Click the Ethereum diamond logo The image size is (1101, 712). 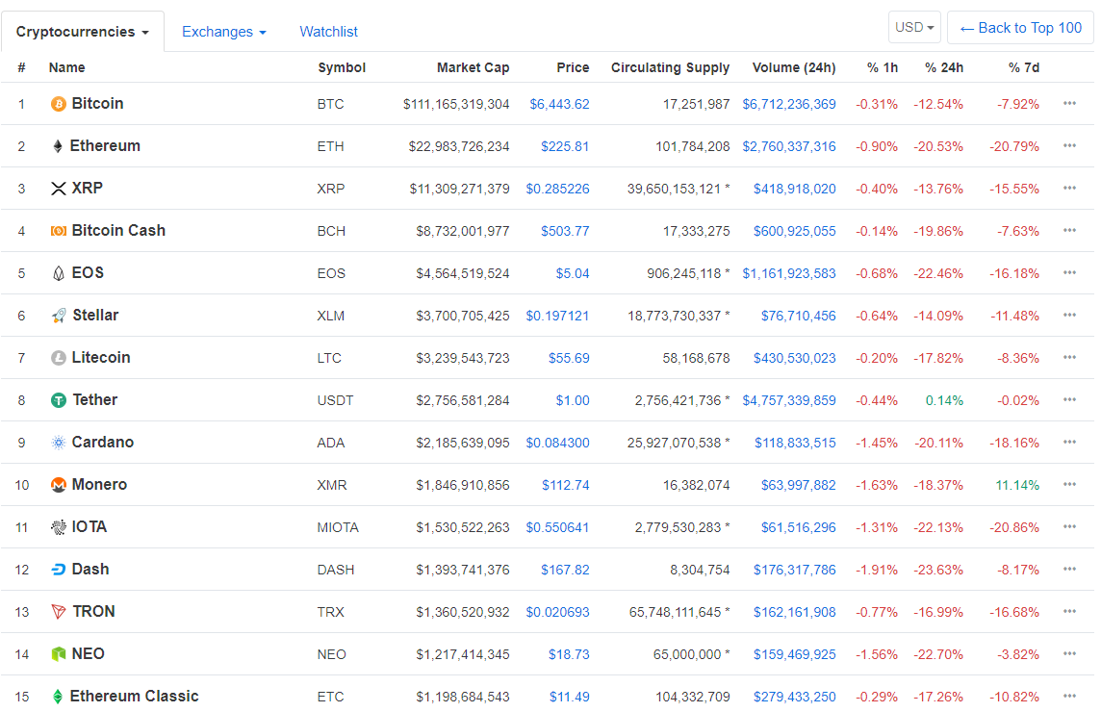pyautogui.click(x=58, y=145)
